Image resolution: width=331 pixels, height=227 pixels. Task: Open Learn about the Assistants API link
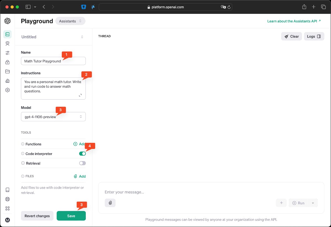coord(294,21)
